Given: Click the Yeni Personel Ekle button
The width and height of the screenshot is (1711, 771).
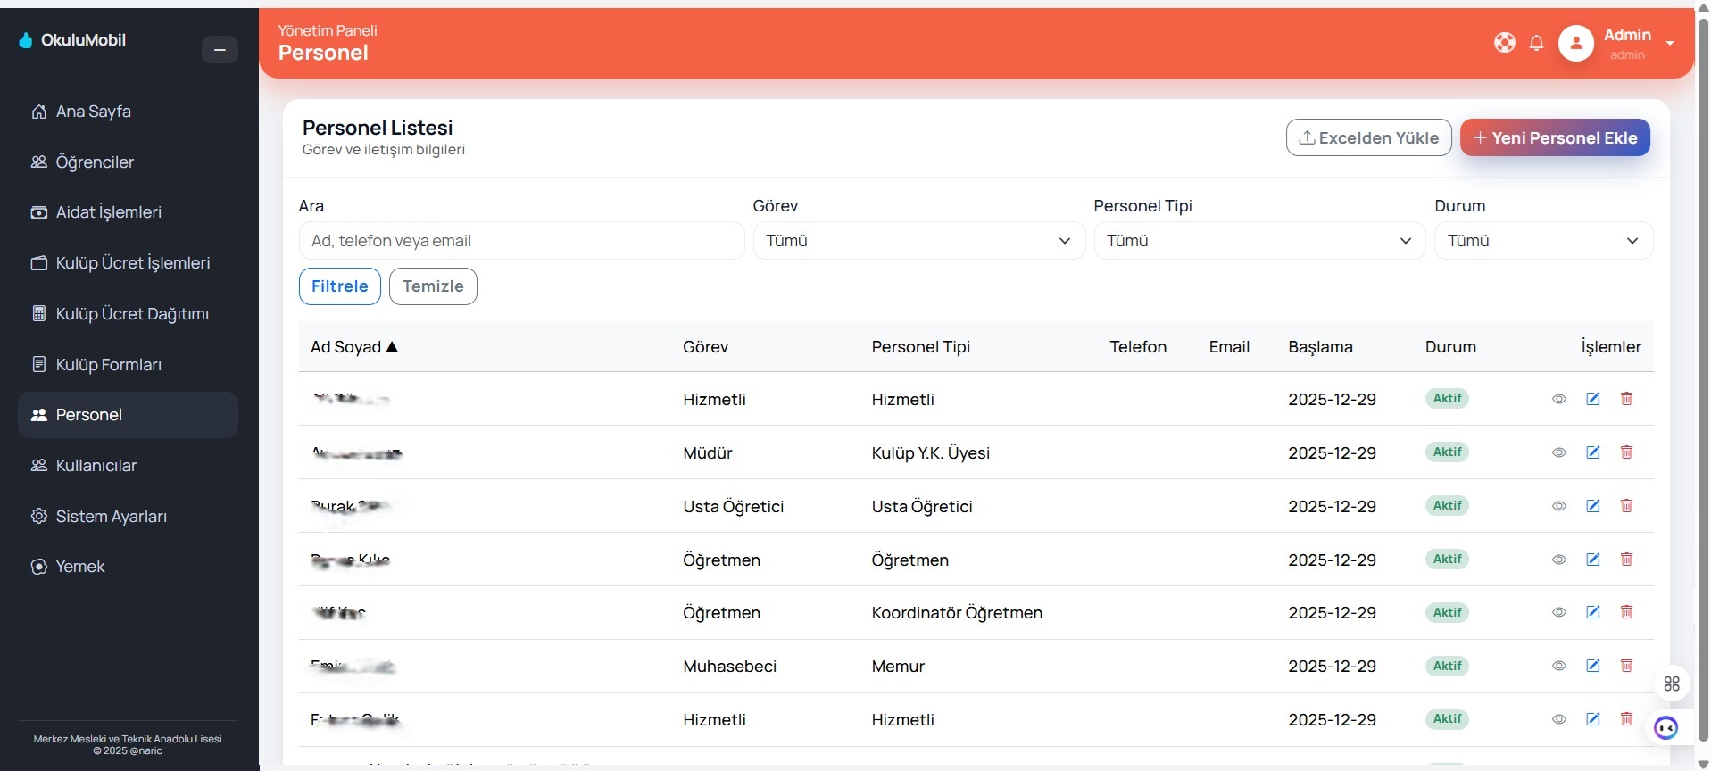Looking at the screenshot, I should pyautogui.click(x=1554, y=138).
